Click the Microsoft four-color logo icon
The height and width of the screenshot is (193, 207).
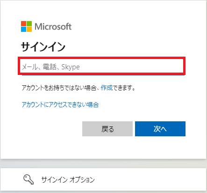pos(26,26)
